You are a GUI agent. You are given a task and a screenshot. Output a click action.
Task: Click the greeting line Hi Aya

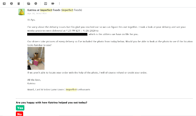pyautogui.click(x=31, y=20)
